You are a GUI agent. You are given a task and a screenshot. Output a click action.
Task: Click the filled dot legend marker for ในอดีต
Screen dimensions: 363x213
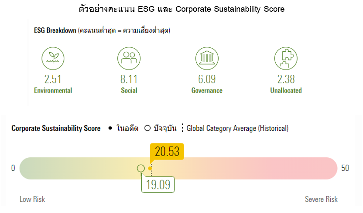110,128
